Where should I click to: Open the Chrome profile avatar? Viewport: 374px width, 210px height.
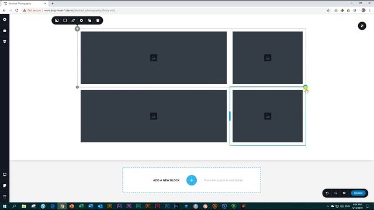pyautogui.click(x=363, y=10)
